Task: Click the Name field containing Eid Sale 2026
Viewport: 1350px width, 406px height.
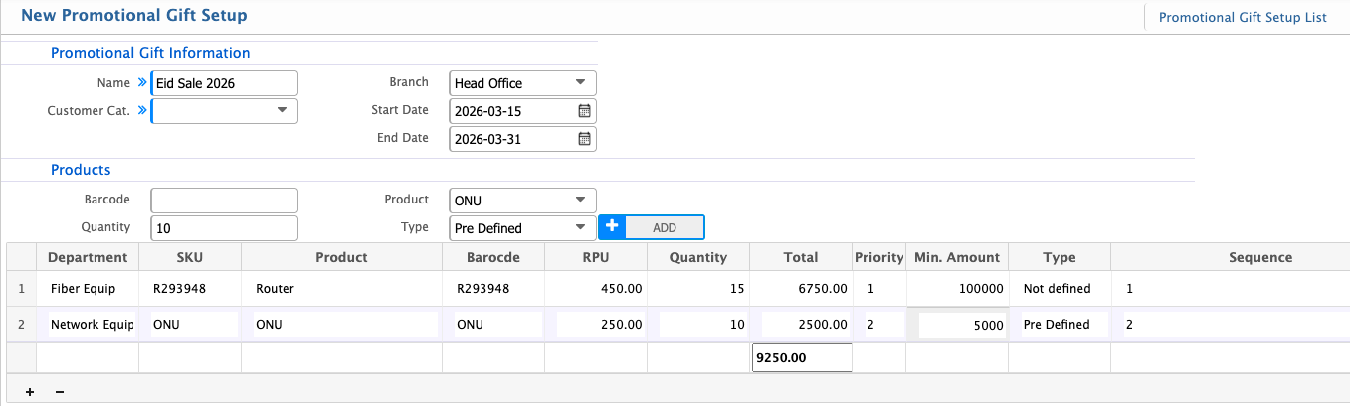Action: point(224,83)
